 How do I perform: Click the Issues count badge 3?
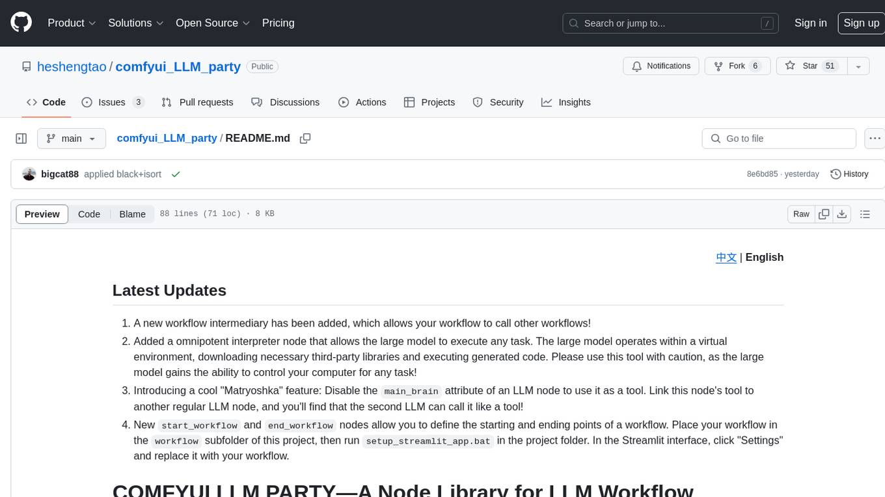click(138, 102)
